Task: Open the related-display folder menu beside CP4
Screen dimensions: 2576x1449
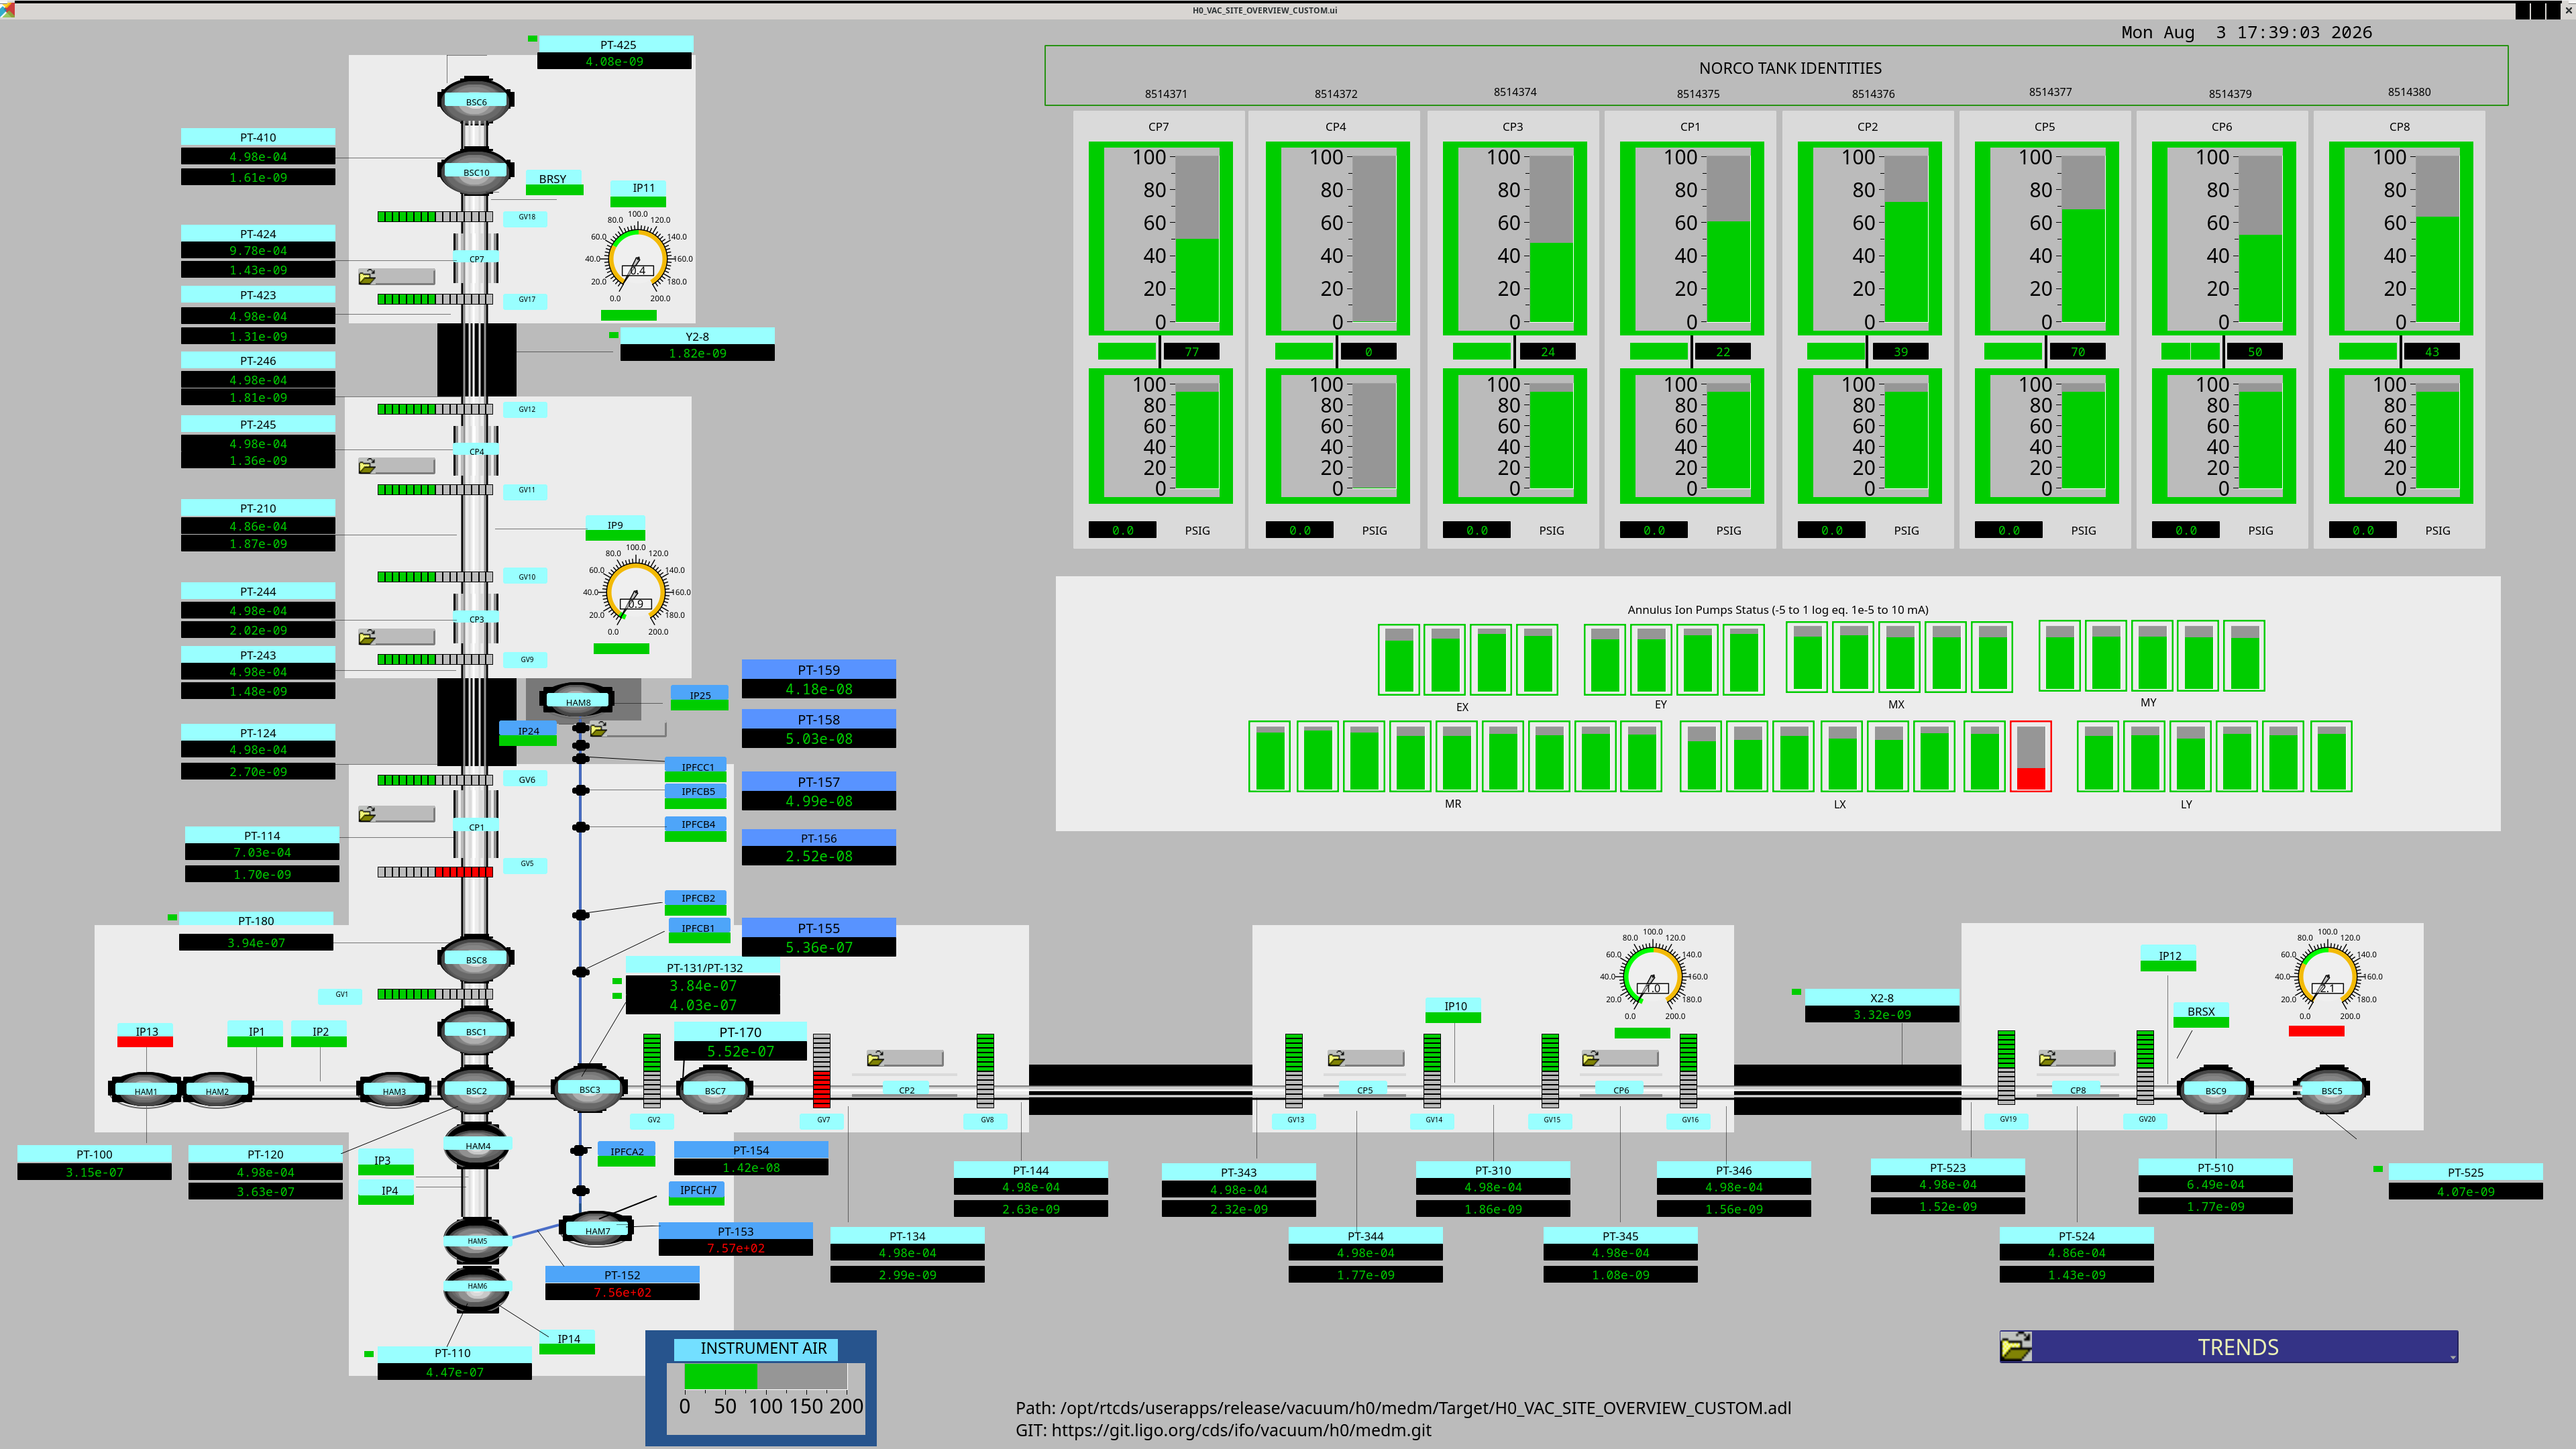Action: [397, 466]
